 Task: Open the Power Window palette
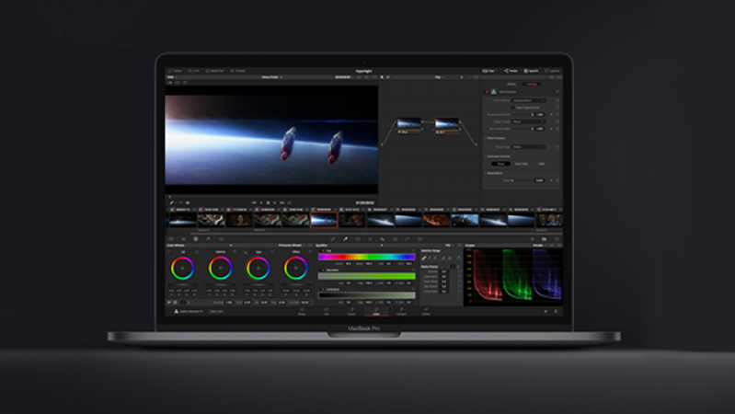(x=358, y=239)
